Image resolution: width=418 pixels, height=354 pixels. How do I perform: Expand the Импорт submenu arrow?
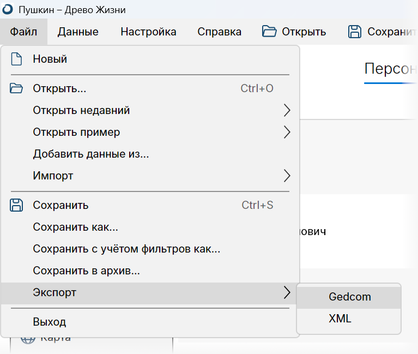[x=287, y=176]
